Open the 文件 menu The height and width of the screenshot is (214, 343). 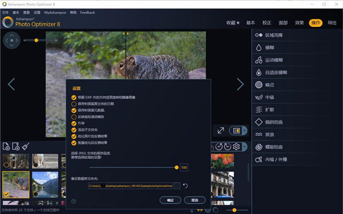coord(5,13)
